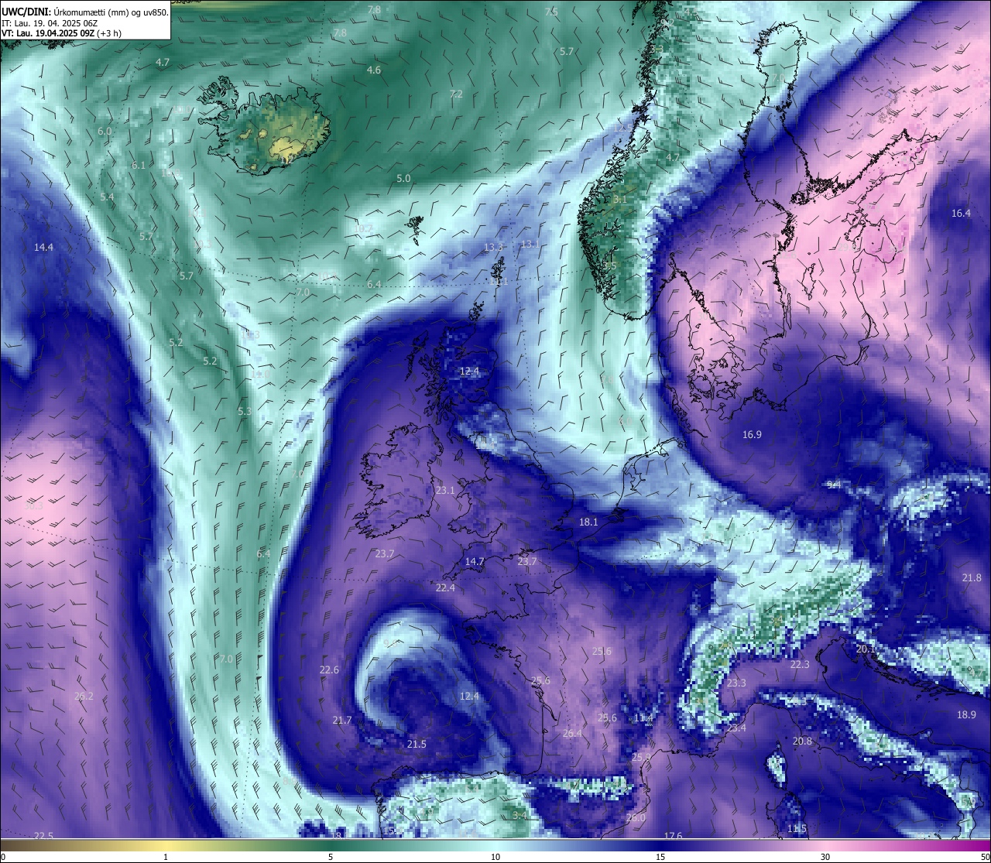Viewport: 991px width, 863px height.
Task: Click the map value 5.3
Action: pos(245,412)
